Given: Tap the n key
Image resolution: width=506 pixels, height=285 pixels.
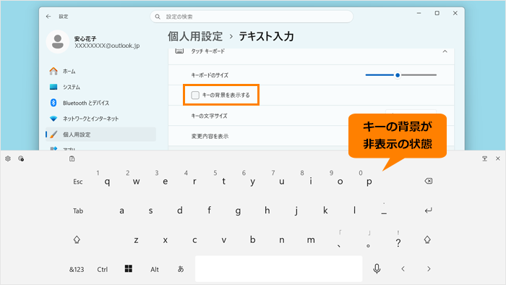Looking at the screenshot, I should click(282, 240).
